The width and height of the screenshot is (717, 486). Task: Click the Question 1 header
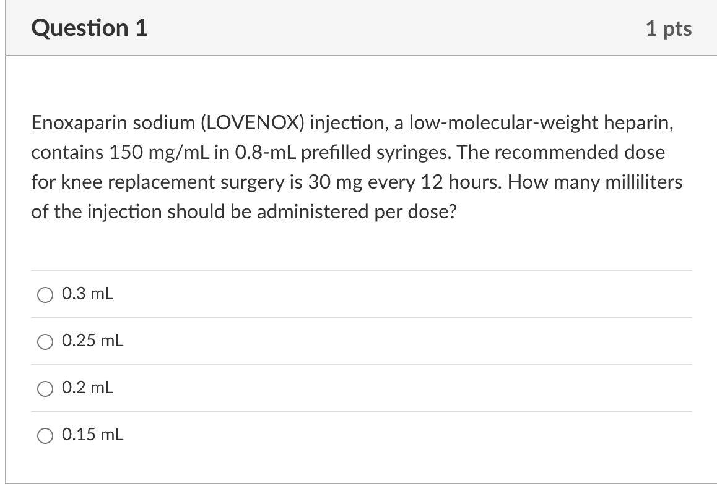click(x=90, y=27)
